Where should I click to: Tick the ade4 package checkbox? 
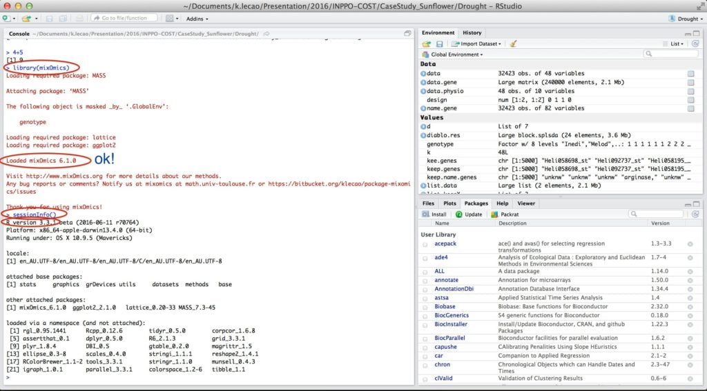[x=425, y=259]
